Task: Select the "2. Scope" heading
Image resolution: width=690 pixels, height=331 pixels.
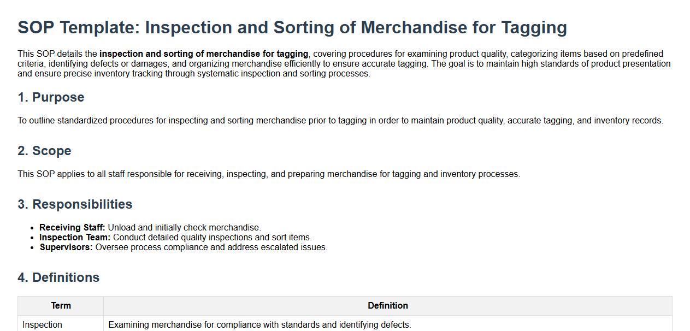Action: point(44,151)
